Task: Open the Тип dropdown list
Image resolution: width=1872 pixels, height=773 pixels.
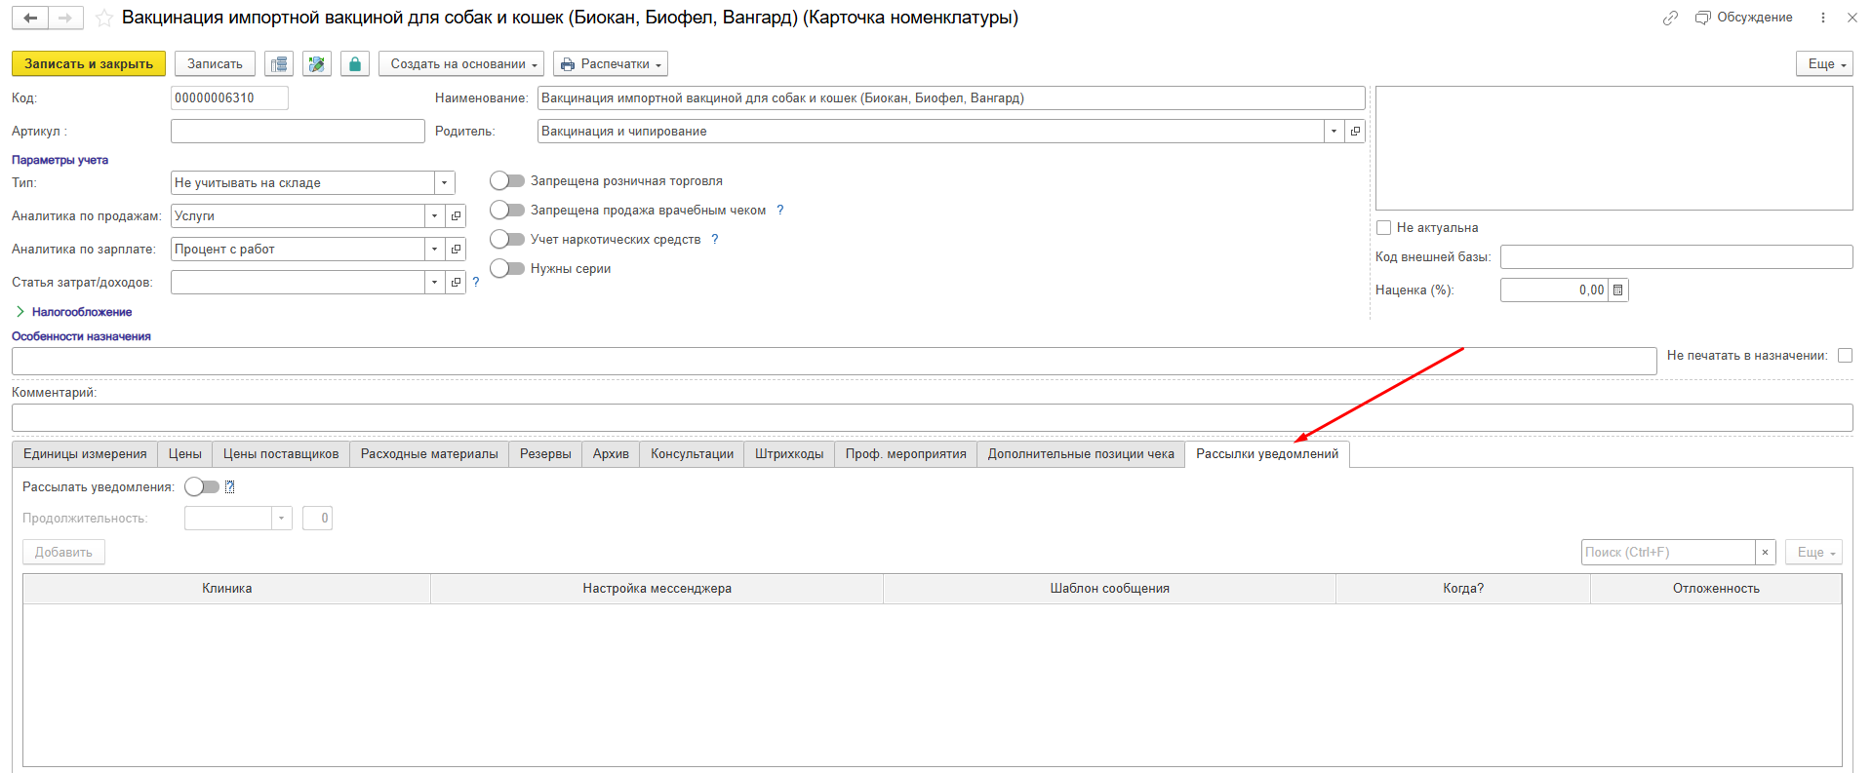Action: (444, 183)
